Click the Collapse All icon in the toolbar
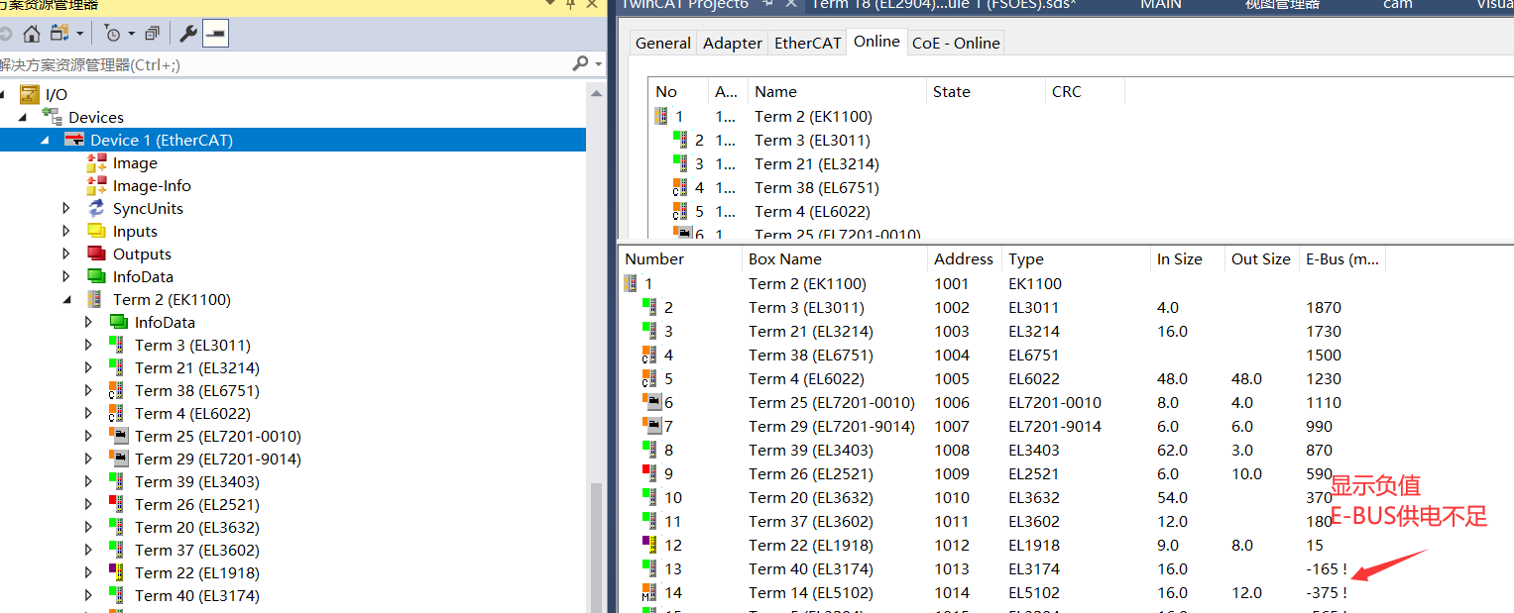 [152, 35]
